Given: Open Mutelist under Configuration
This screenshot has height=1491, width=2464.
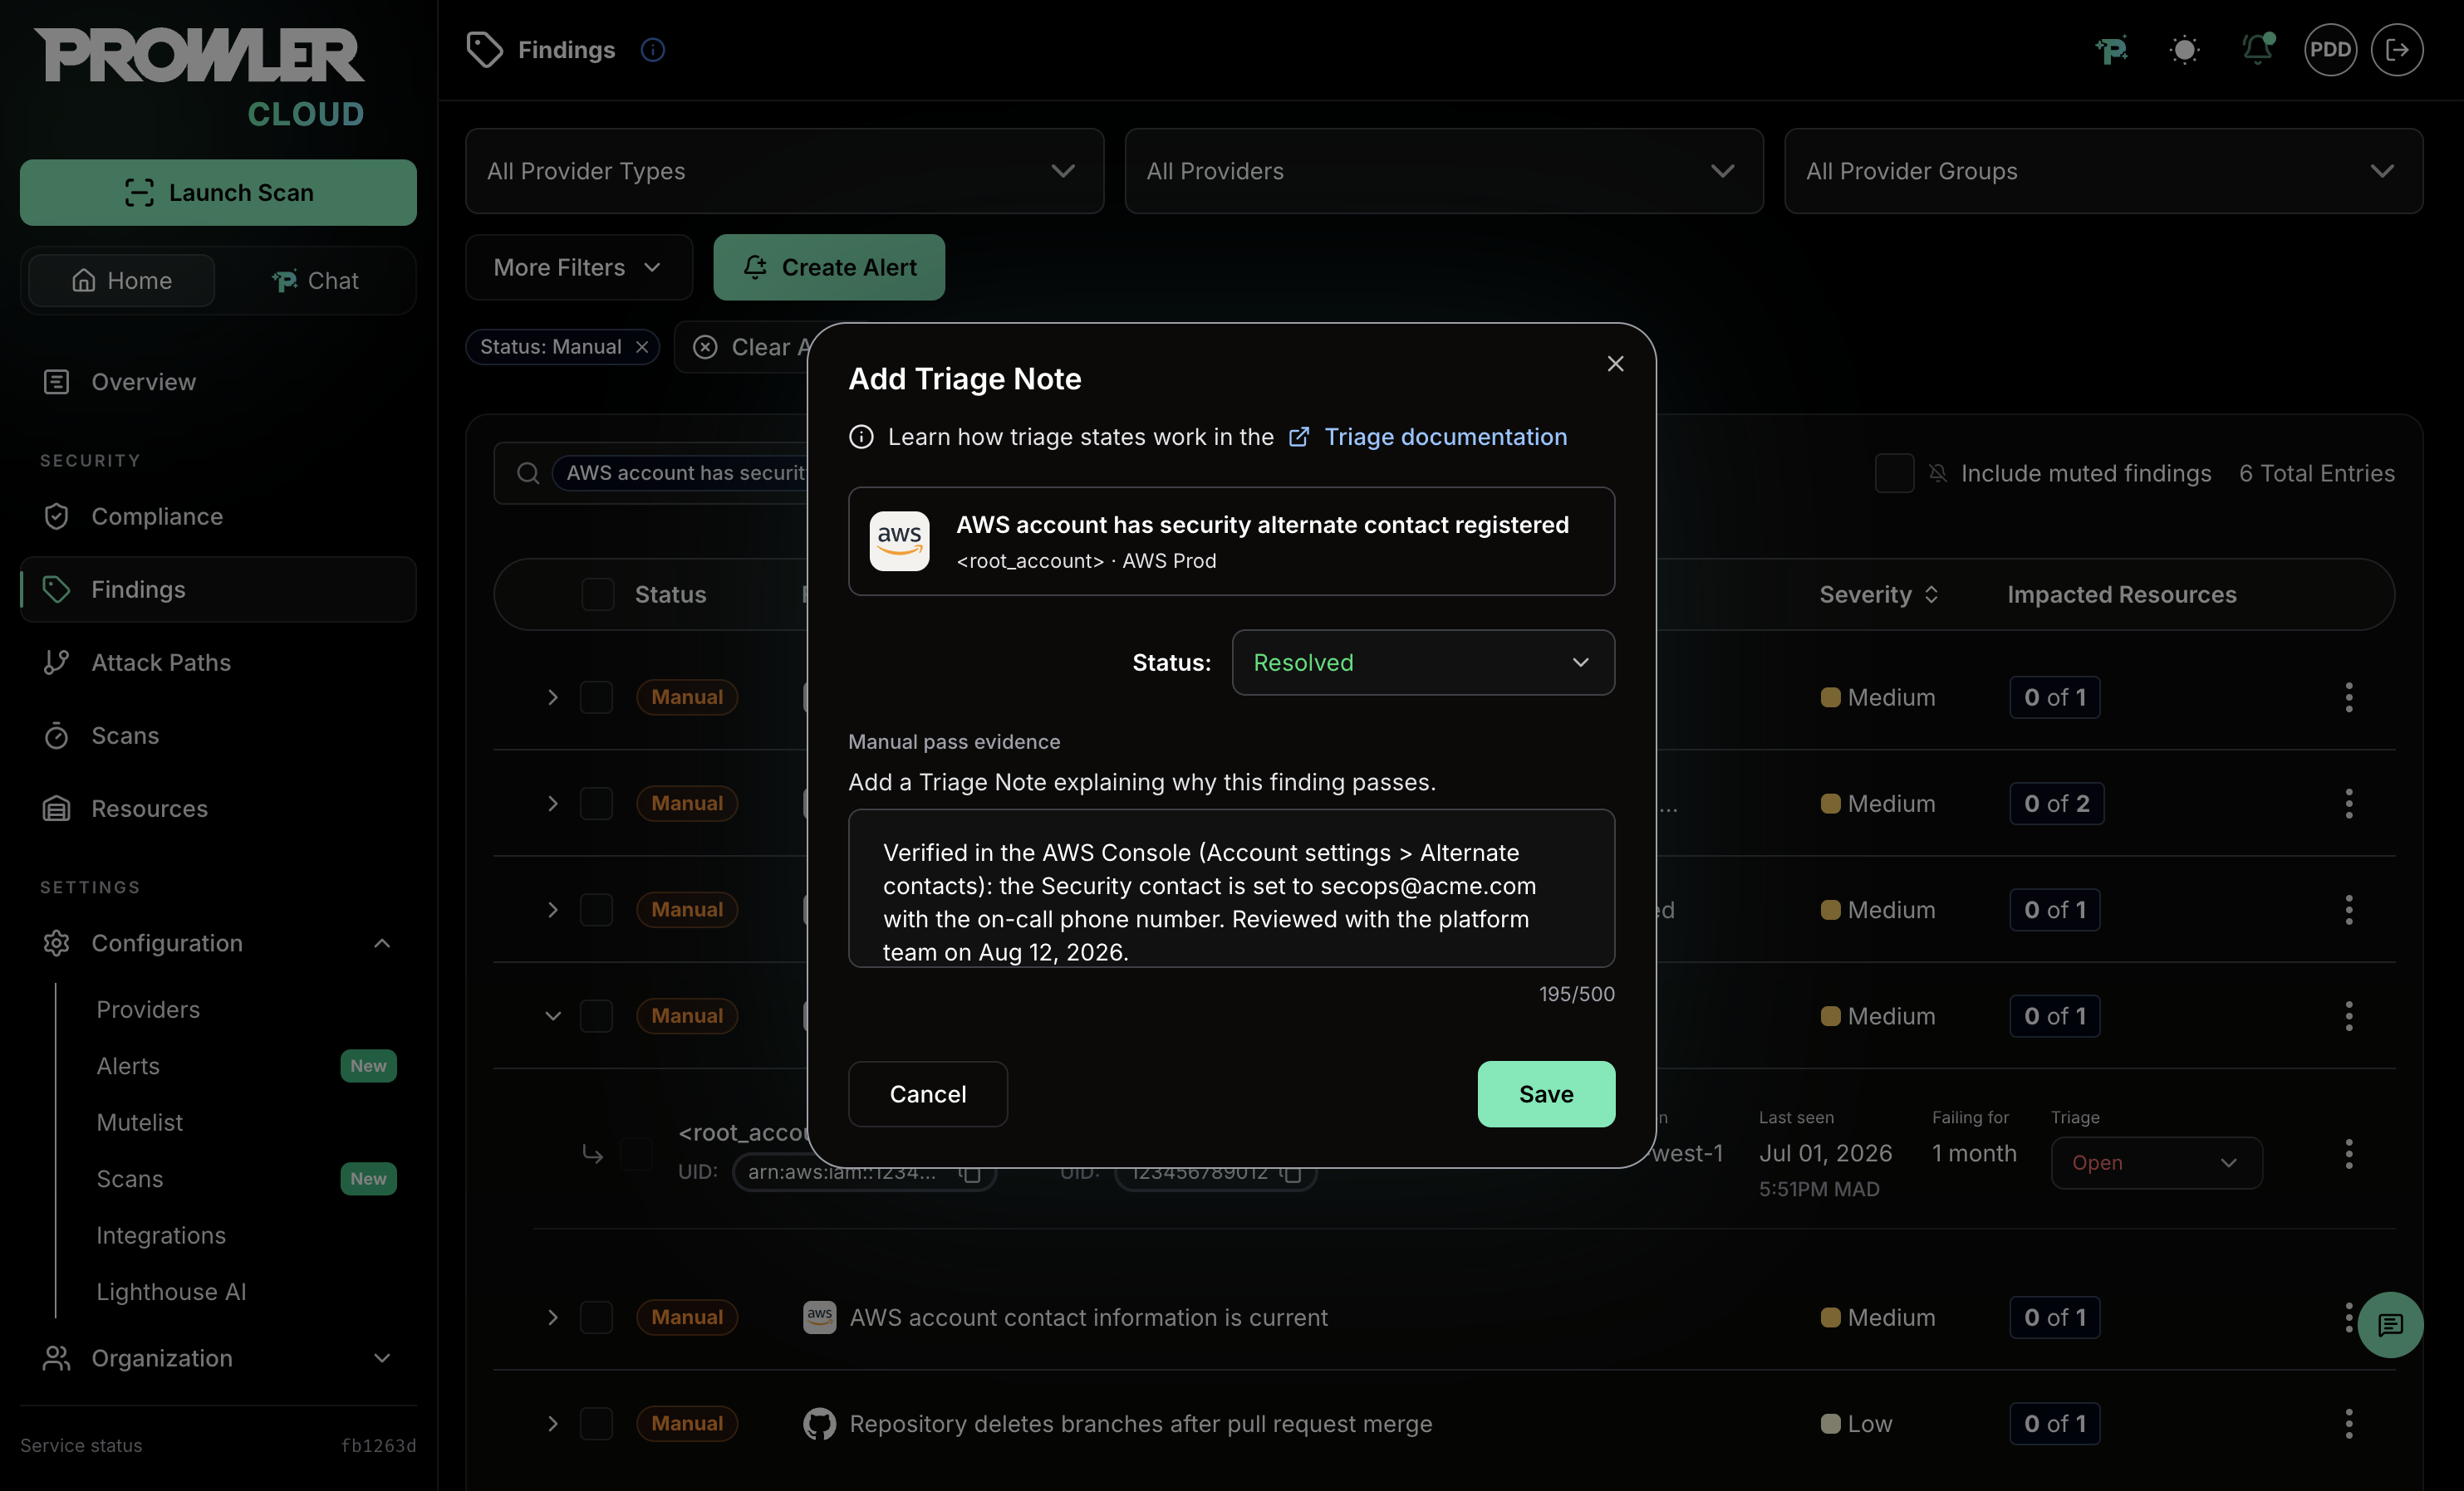Looking at the screenshot, I should click(x=140, y=1122).
